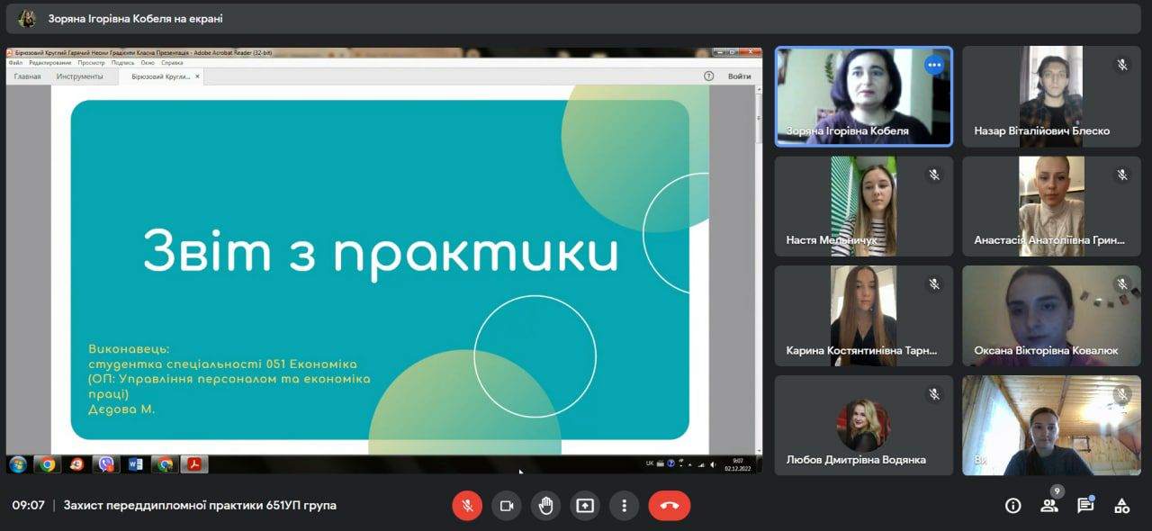Click the Acrobat vertical scrollbar thumb
Screen dimensions: 1152x531
pyautogui.click(x=758, y=117)
